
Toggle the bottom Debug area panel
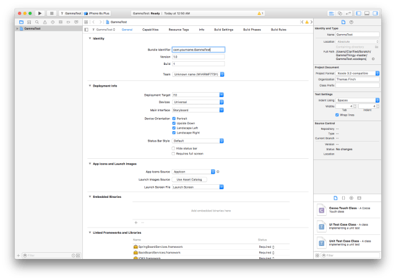(x=366, y=12)
